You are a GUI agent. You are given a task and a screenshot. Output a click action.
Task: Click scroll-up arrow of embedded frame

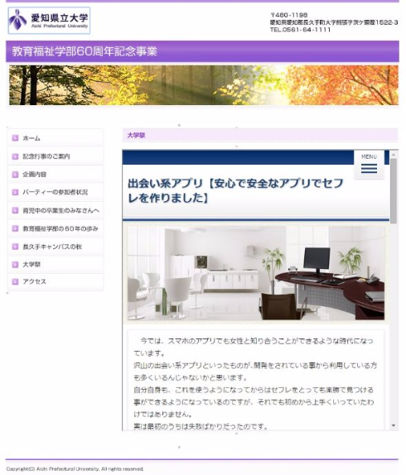(x=394, y=155)
